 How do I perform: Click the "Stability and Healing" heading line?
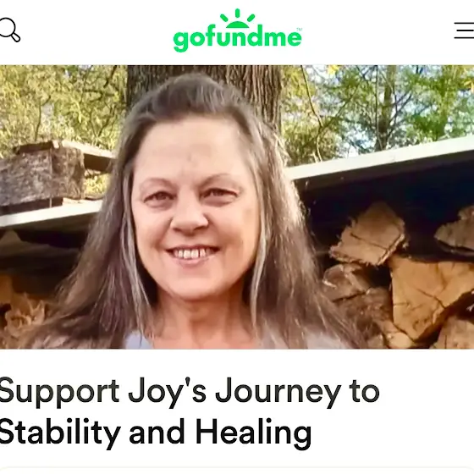pyautogui.click(x=156, y=432)
